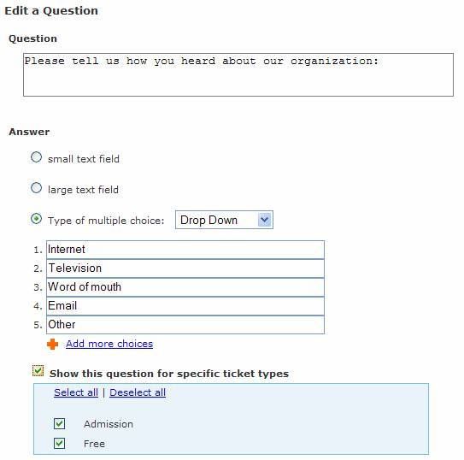Screen dimensions: 464x460
Task: Uncheck the Free ticket checkbox
Action: (x=59, y=444)
